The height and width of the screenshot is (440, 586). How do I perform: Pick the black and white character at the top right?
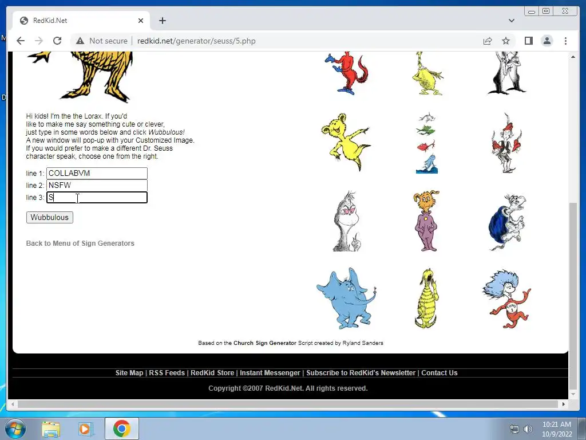507,73
